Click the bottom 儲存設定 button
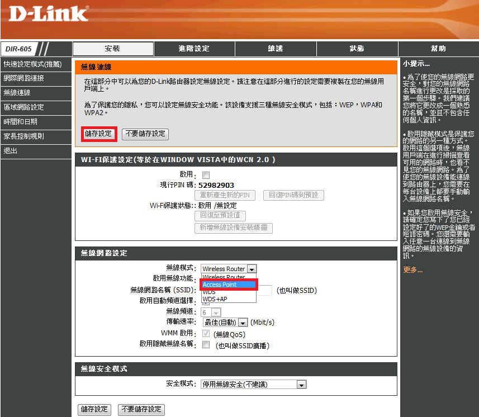This screenshot has width=479, height=417. tap(94, 410)
